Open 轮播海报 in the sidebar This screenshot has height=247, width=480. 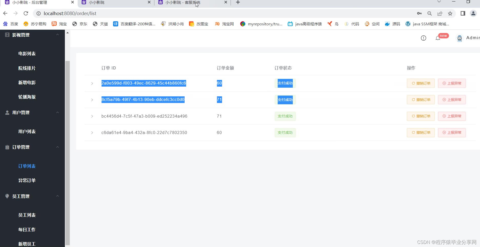click(27, 97)
